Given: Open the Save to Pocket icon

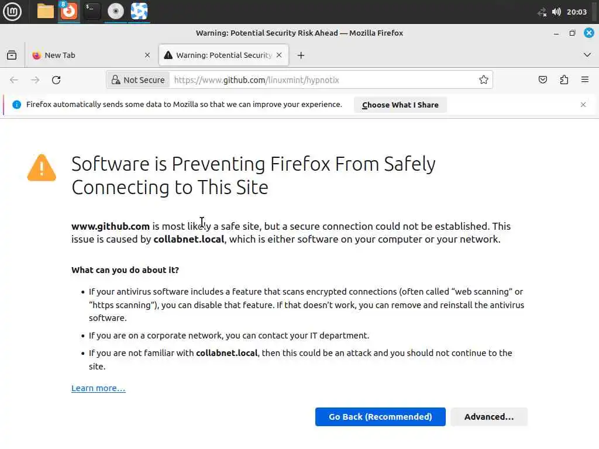Looking at the screenshot, I should pyautogui.click(x=543, y=80).
